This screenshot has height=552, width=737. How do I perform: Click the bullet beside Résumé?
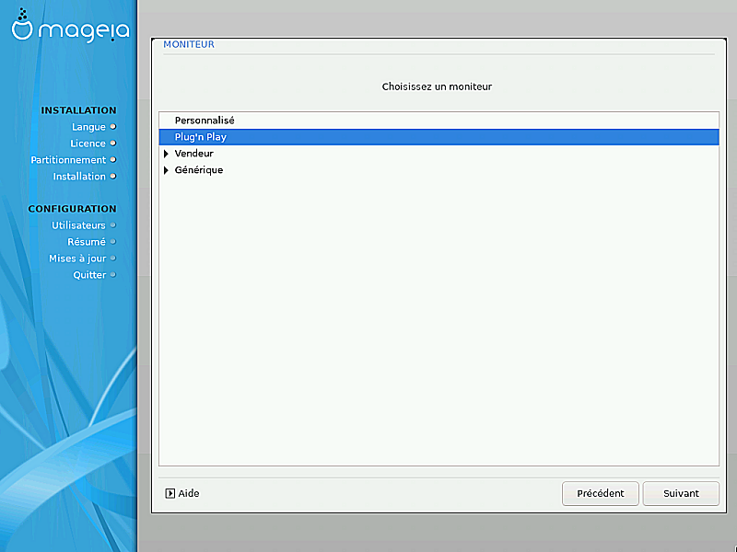pos(112,242)
